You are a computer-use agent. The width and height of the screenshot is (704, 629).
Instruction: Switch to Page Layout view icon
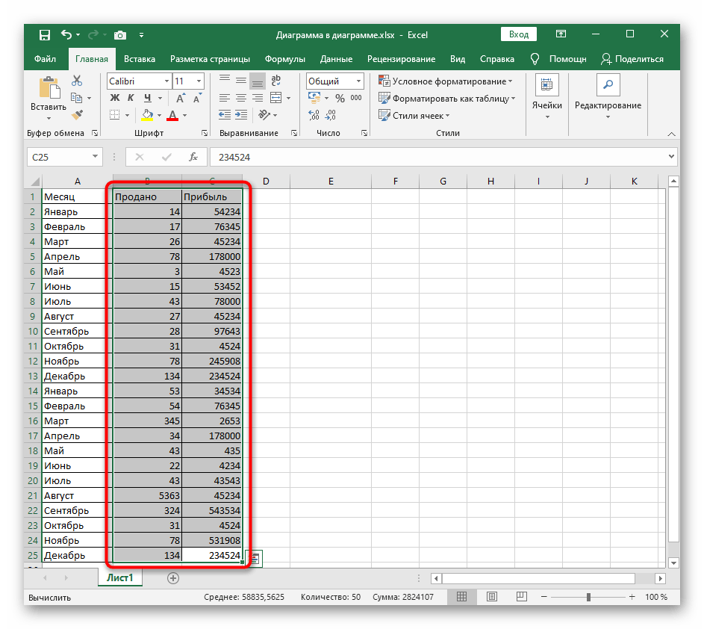[x=492, y=597]
